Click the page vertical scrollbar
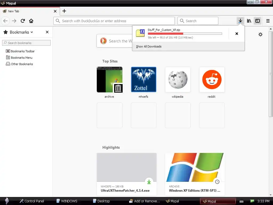273x205 pixels. pyautogui.click(x=271, y=74)
